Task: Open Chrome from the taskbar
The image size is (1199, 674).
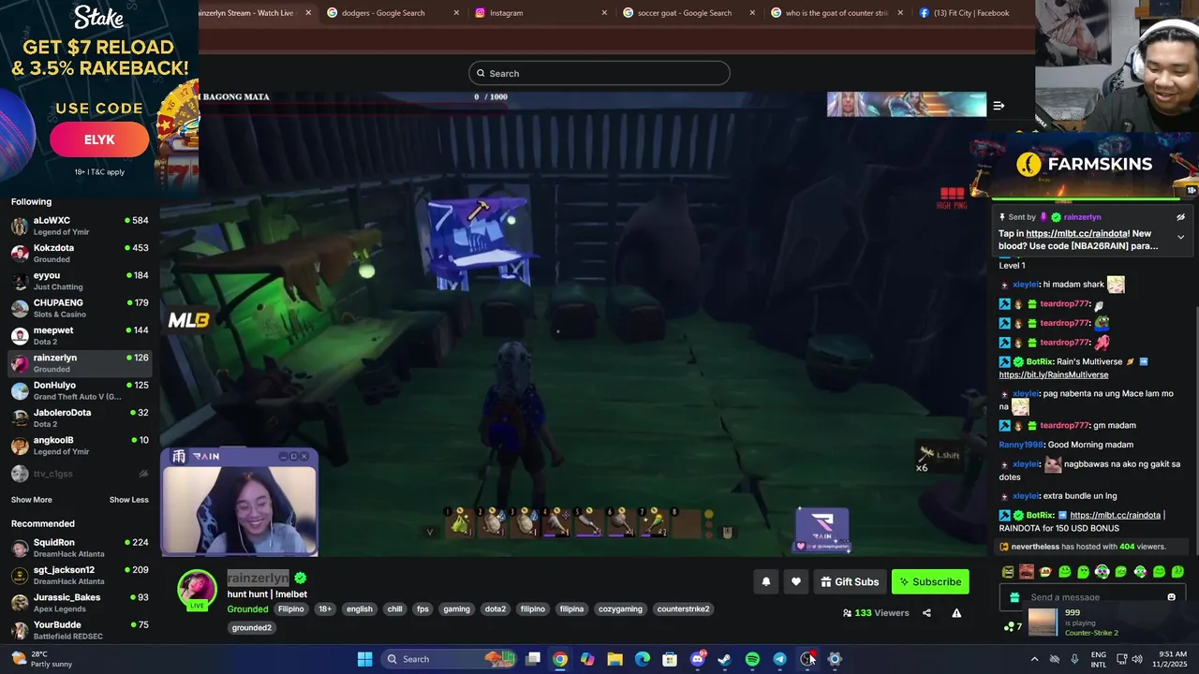Action: (559, 659)
